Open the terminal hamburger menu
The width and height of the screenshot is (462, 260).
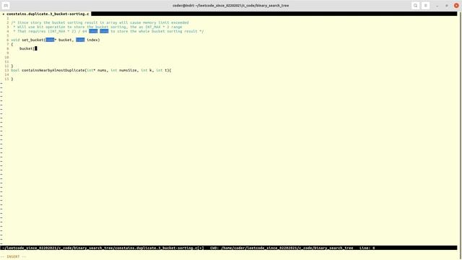tap(425, 6)
